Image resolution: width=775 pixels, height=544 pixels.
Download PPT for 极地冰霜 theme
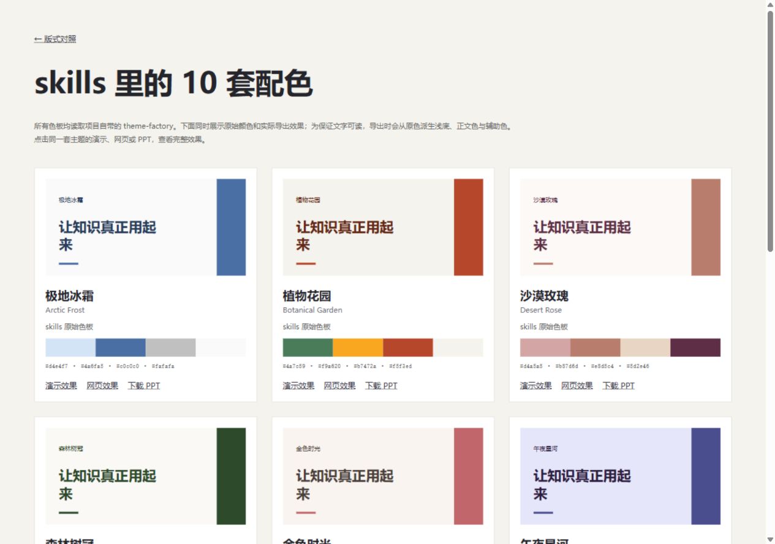(144, 386)
